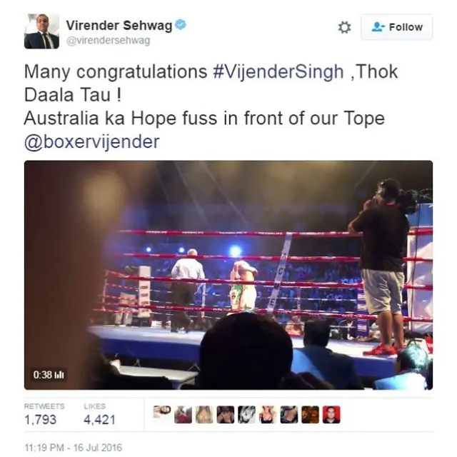The image size is (457, 457).
Task: Open the gear settings menu
Action: [344, 27]
